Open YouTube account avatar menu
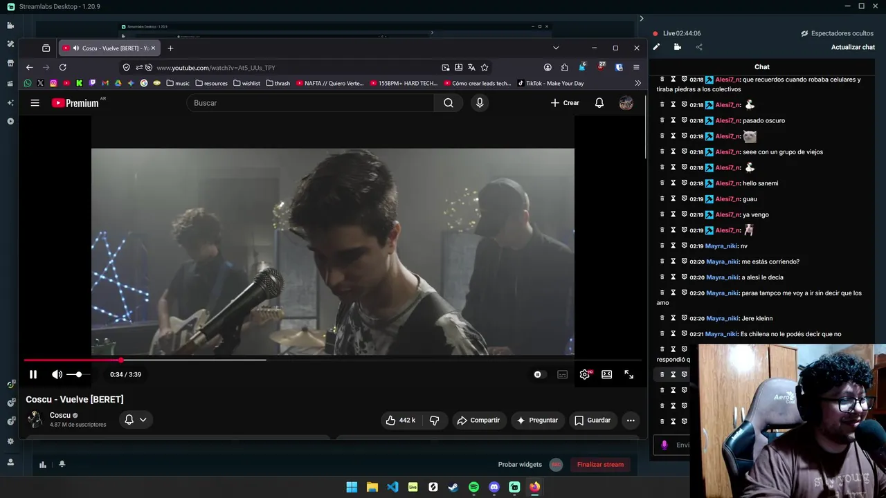The height and width of the screenshot is (498, 886). [626, 103]
